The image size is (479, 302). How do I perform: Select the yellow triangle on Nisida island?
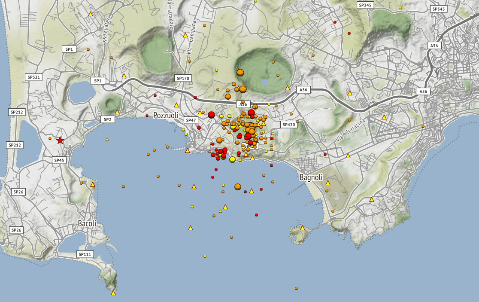(303, 228)
